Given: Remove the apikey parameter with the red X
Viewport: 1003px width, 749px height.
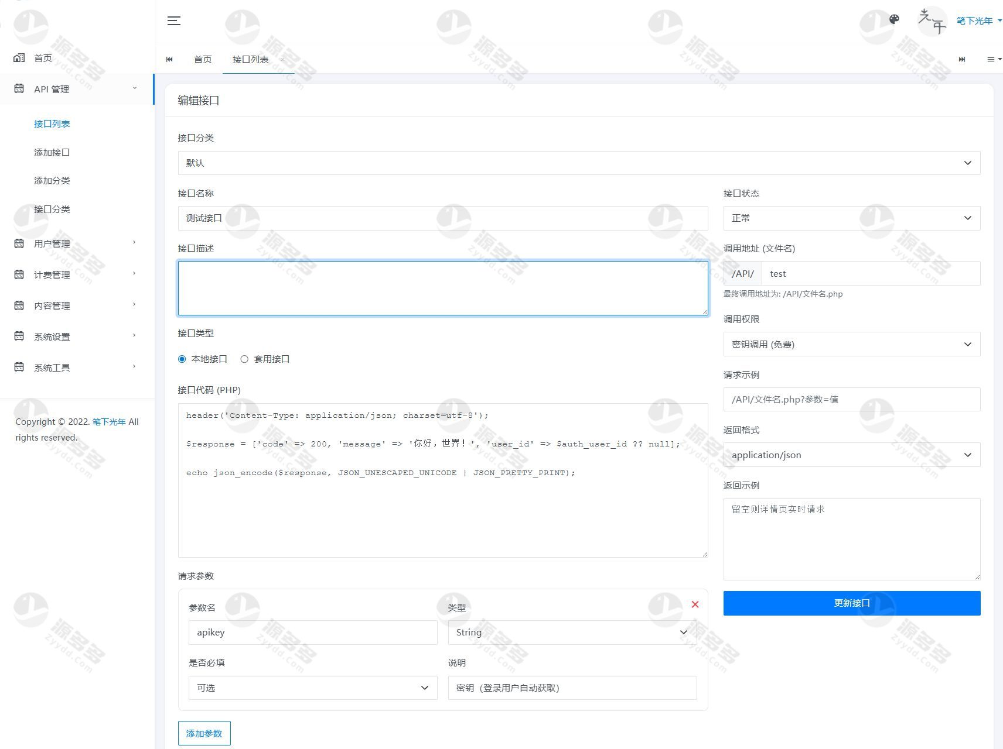Looking at the screenshot, I should point(695,604).
